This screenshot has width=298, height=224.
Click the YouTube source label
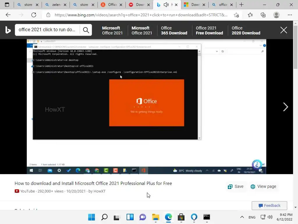coord(25,191)
